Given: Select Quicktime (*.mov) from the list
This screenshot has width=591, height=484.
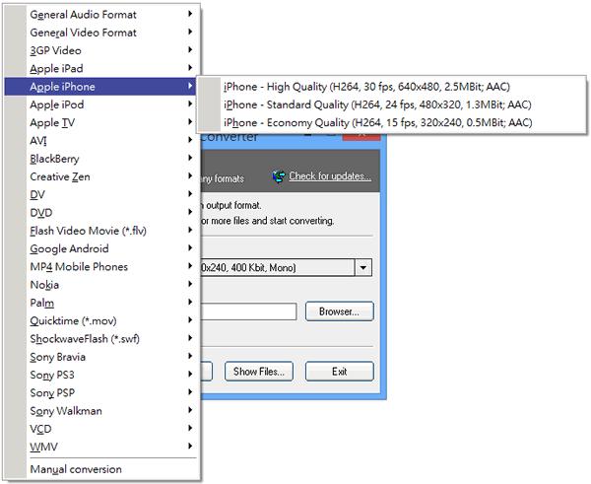Looking at the screenshot, I should click(x=72, y=321).
